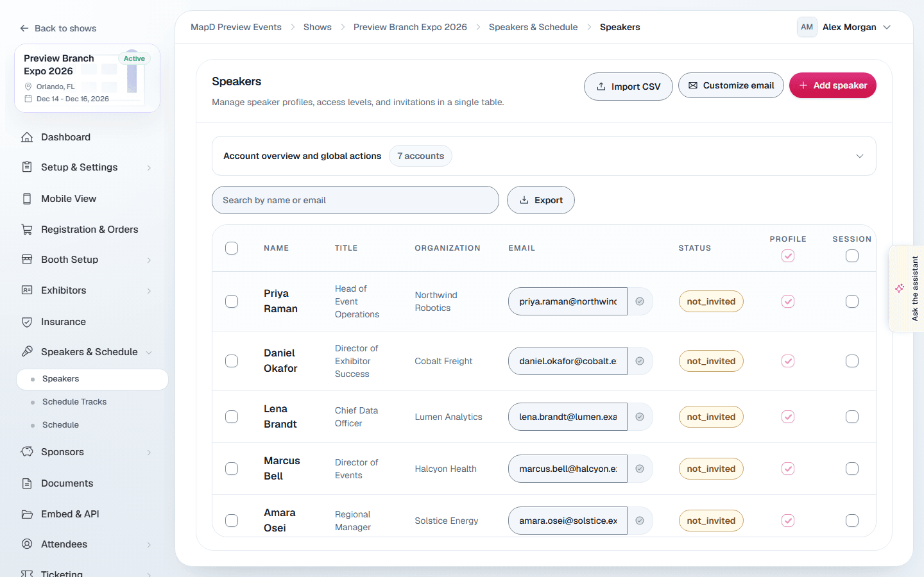Screen dimensions: 924x577
Task: Click the Export button
Action: 541,200
